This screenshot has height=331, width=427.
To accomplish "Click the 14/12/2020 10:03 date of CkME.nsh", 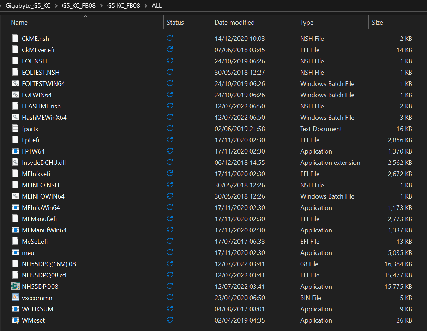I will 240,38.
